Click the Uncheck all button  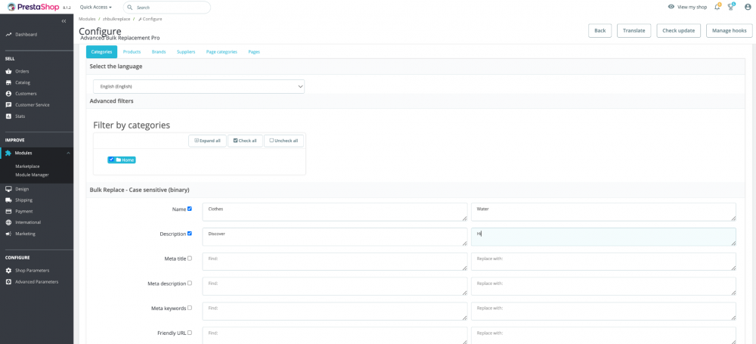284,141
